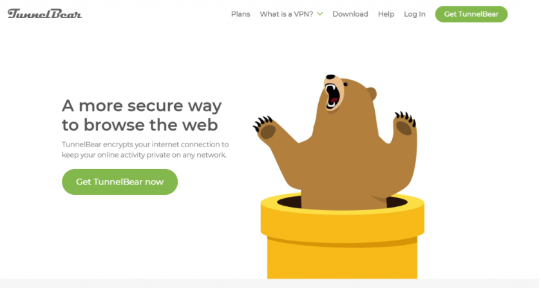Click the Get TunnelBear now button
The width and height of the screenshot is (541, 288).
[x=120, y=182]
